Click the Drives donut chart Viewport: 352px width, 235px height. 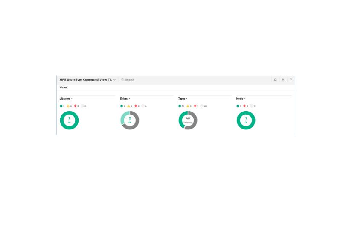click(x=130, y=120)
